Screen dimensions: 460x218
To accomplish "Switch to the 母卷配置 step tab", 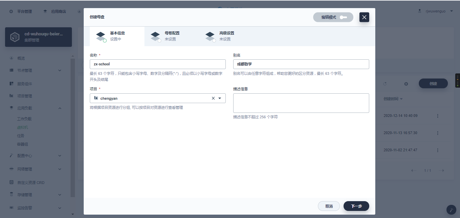I will tap(171, 36).
